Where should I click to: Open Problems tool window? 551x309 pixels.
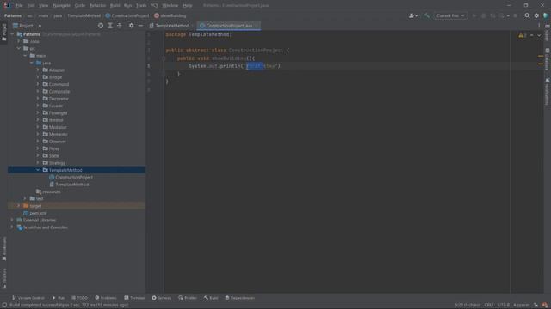(x=106, y=298)
